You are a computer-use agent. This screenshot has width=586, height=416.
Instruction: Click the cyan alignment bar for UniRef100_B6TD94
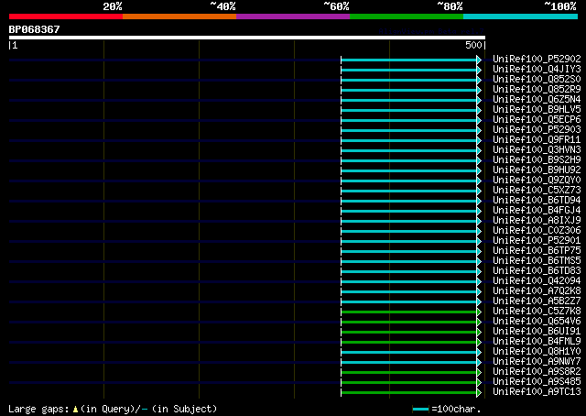[409, 202]
